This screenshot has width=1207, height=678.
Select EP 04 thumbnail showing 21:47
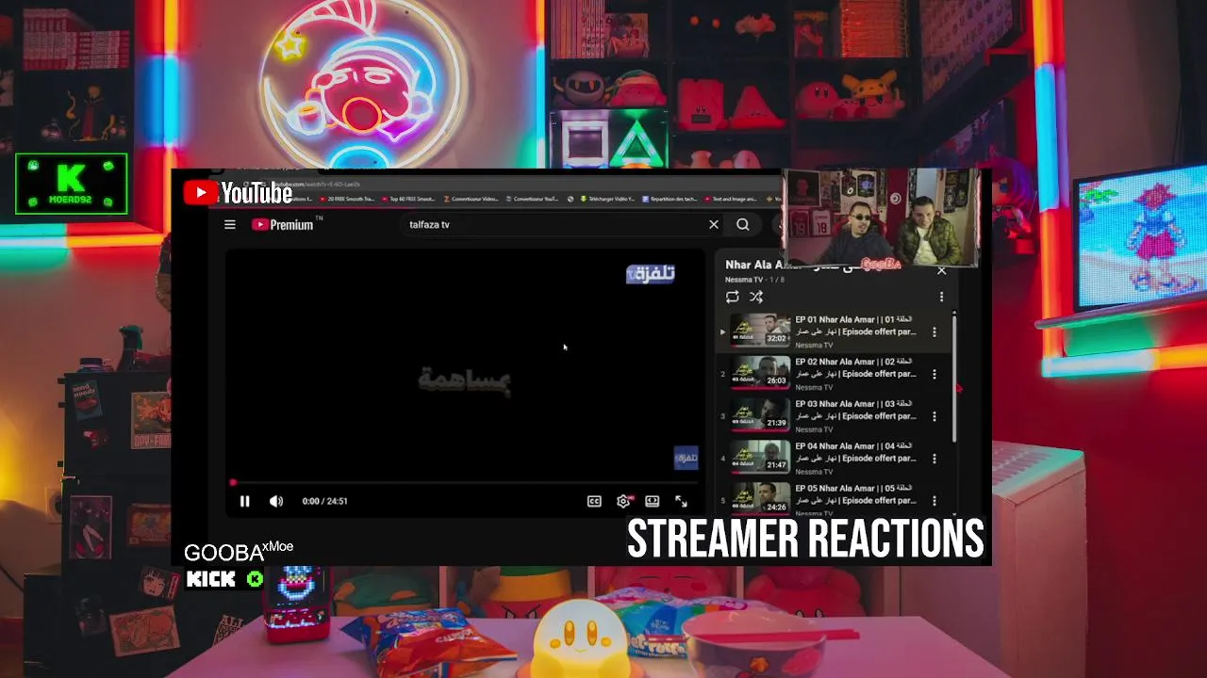click(761, 458)
